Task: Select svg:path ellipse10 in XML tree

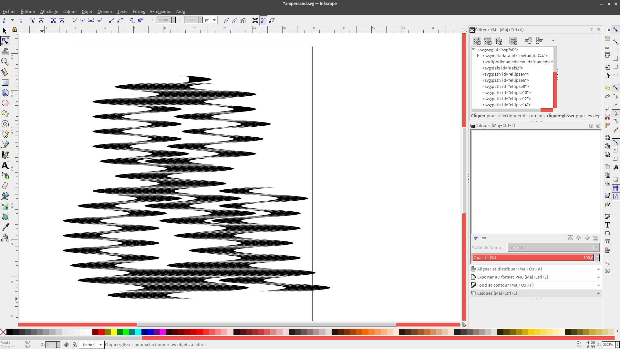Action: coord(506,92)
